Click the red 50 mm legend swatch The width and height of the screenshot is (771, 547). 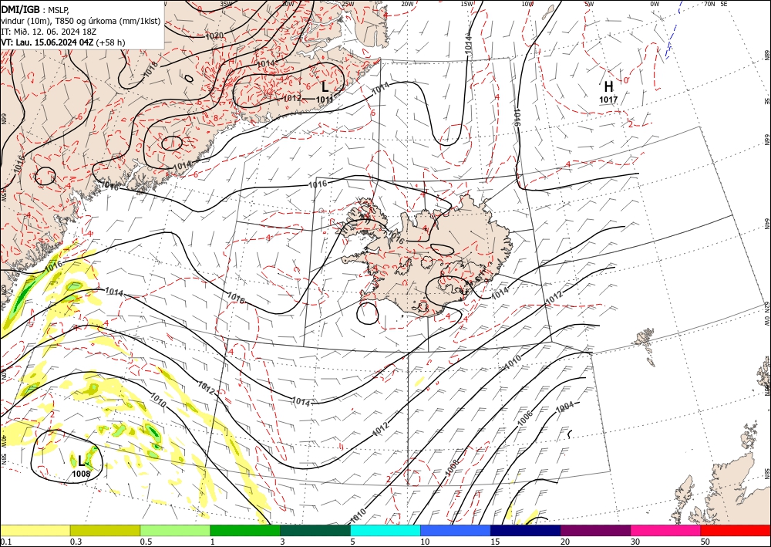736,530
